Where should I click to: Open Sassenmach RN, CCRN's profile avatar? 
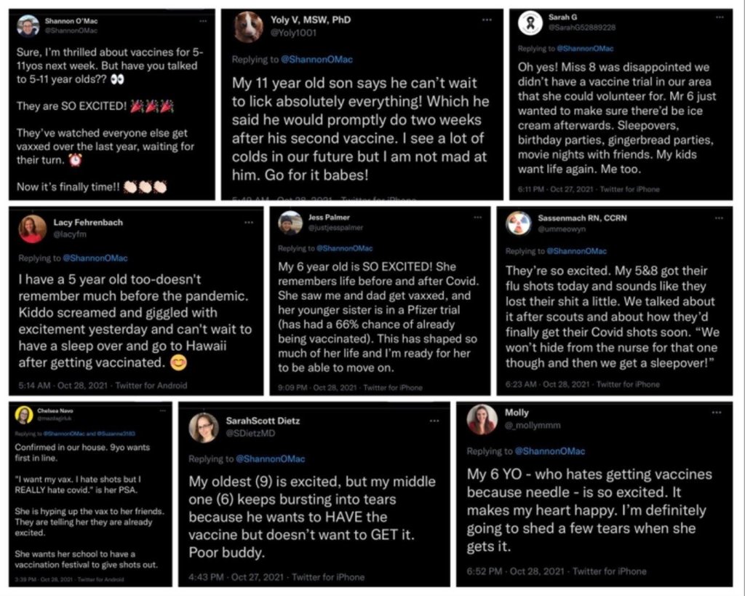[x=519, y=223]
